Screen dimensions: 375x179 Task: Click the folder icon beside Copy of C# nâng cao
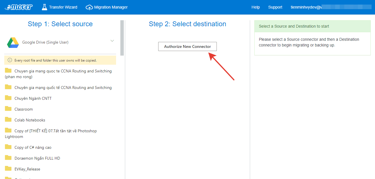tap(8, 147)
